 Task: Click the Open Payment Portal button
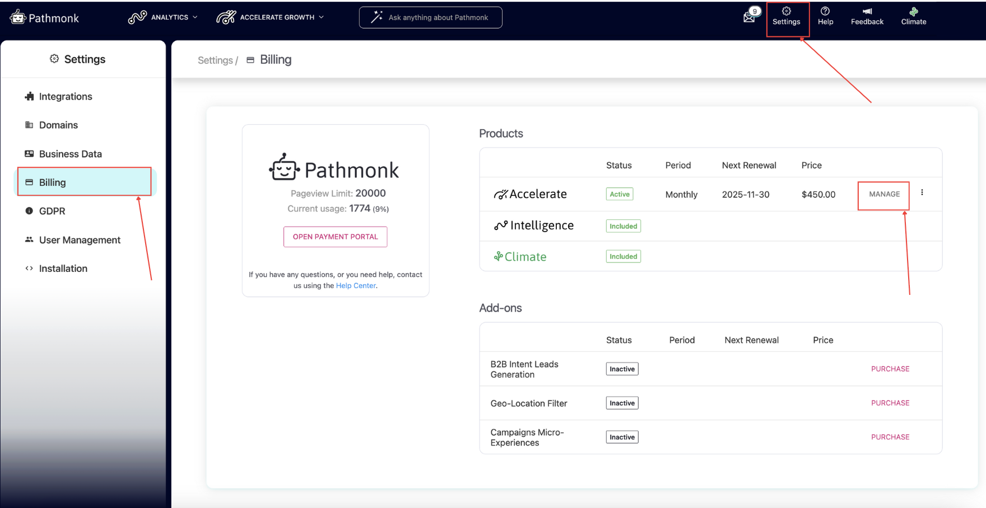click(335, 237)
